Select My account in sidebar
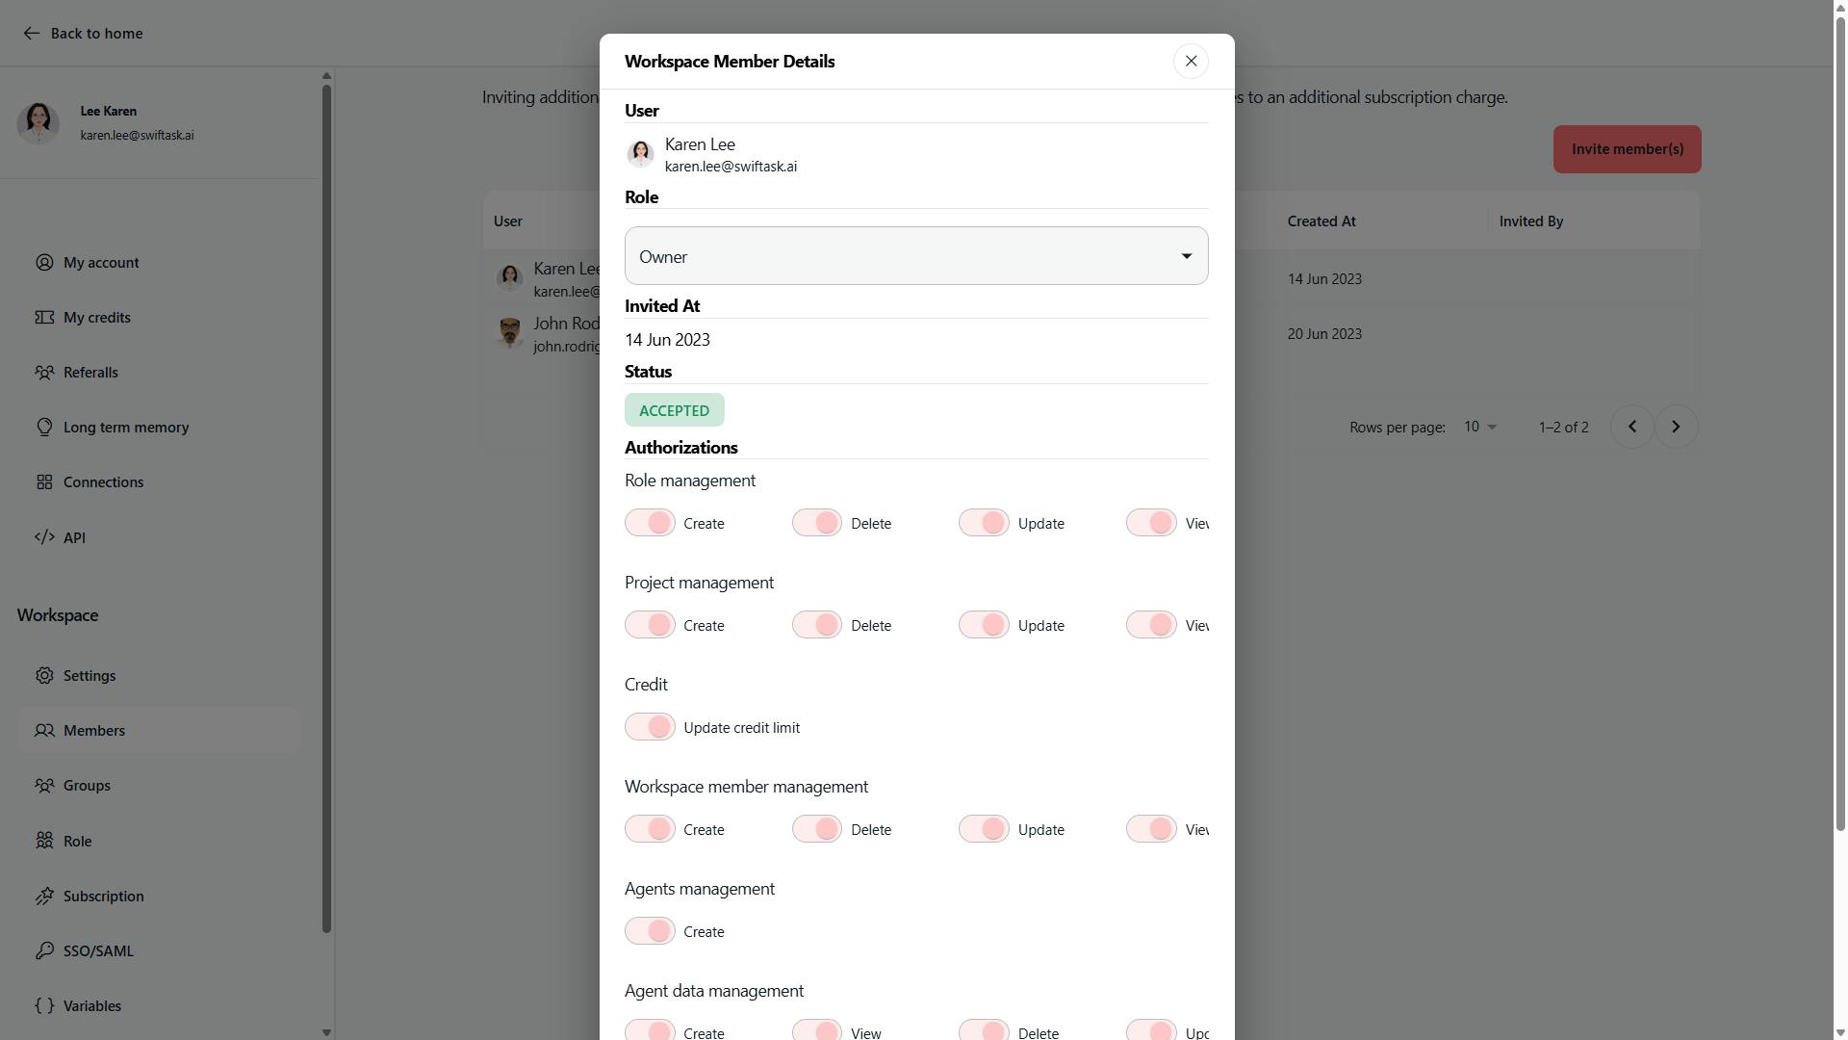The height and width of the screenshot is (1040, 1848). (x=101, y=263)
